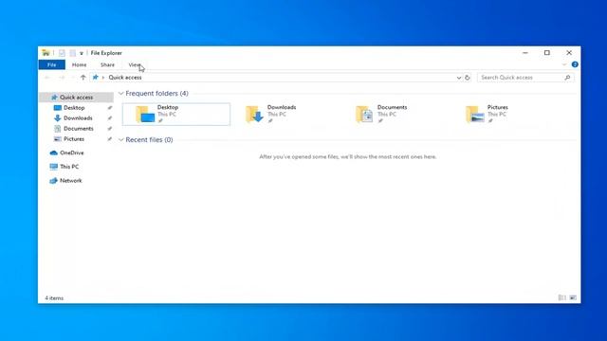Viewport: 607px width, 341px height.
Task: Click the File Explorer title bar icon
Action: [x=46, y=53]
